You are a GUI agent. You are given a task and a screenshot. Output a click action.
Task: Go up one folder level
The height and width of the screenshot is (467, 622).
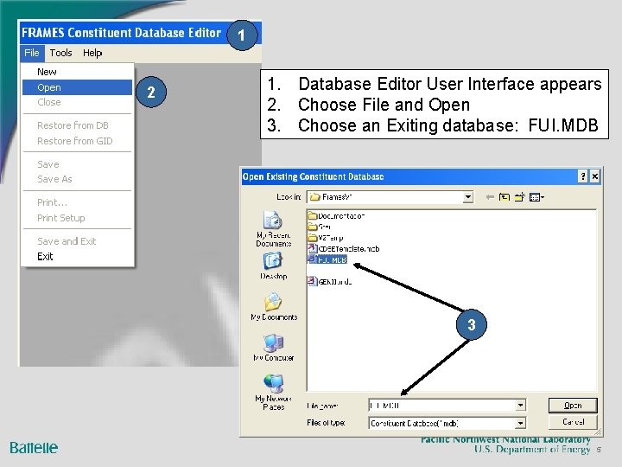[505, 197]
